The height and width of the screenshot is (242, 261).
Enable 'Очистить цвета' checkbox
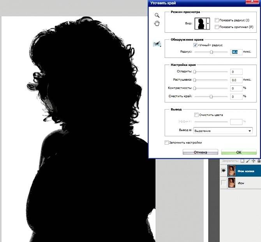click(x=196, y=115)
